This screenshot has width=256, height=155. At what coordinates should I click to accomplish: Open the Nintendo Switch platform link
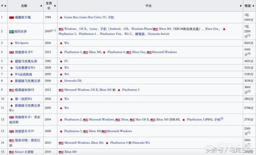pyautogui.click(x=158, y=34)
